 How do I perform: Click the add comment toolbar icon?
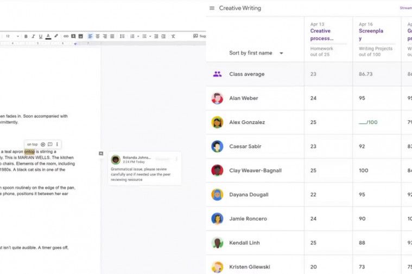pyautogui.click(x=73, y=36)
